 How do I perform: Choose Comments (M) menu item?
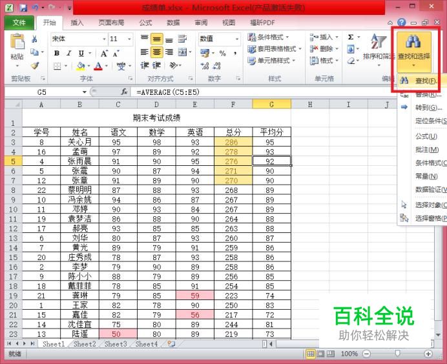pos(422,150)
